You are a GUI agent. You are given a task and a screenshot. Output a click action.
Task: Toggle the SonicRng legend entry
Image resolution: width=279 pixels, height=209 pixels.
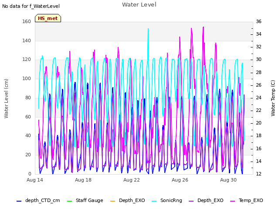[x=167, y=200]
